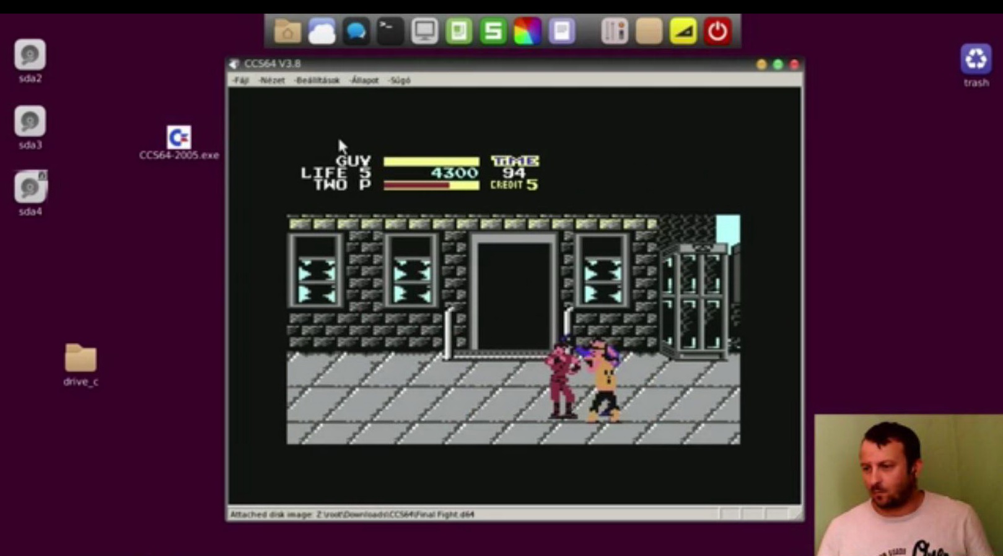Open the purple notes app icon
Viewport: 1003px width, 556px height.
562,32
